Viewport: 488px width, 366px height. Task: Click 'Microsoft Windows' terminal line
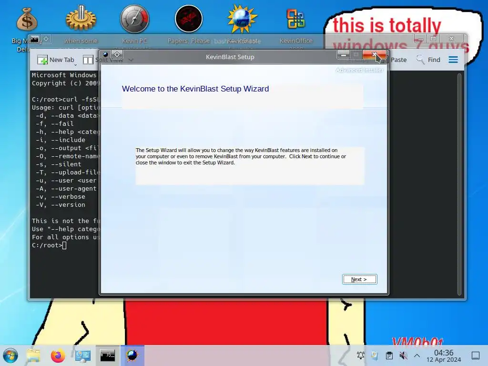point(64,75)
